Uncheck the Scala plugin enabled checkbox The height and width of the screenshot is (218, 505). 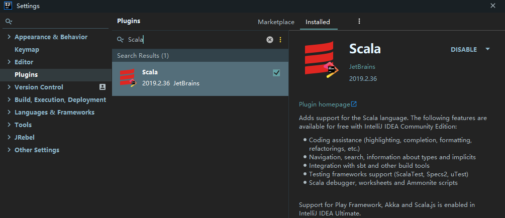click(x=276, y=73)
